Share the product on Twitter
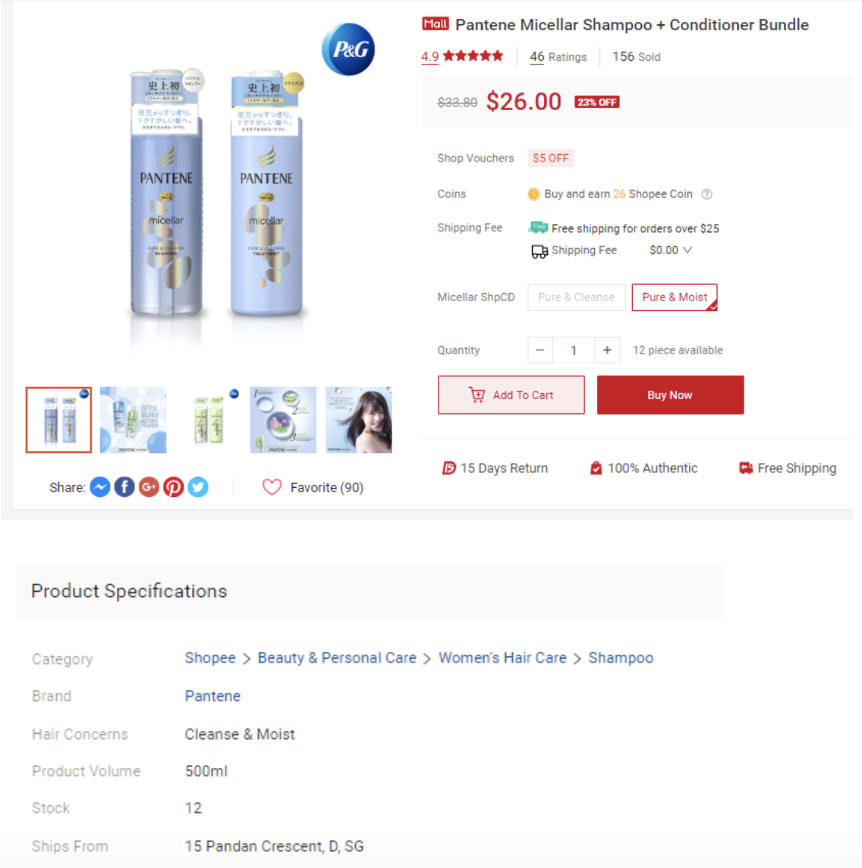The height and width of the screenshot is (868, 862). 197,486
